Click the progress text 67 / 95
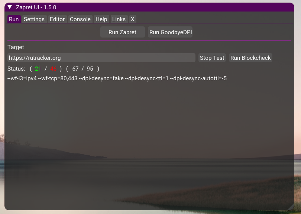Viewport: 301px width, 214px height. click(x=82, y=69)
